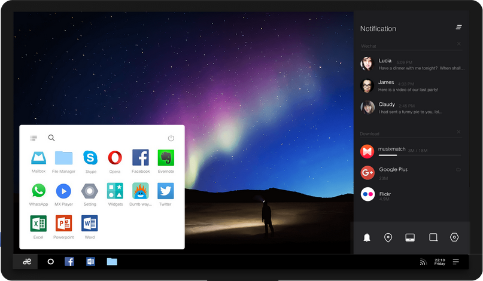Image resolution: width=483 pixels, height=281 pixels.
Task: Open the Twitter app
Action: click(x=165, y=191)
